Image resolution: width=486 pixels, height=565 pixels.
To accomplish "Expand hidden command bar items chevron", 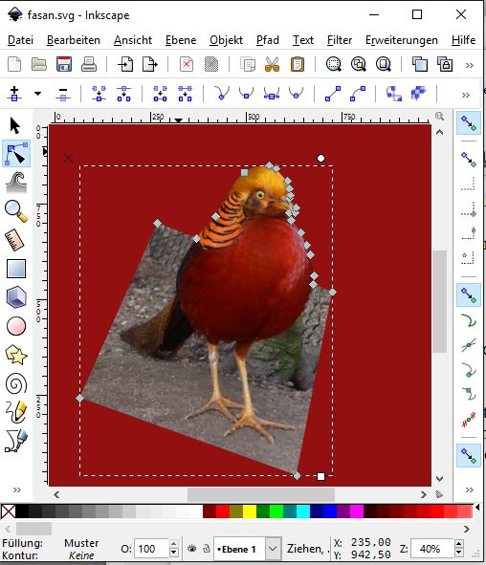I will click(x=469, y=65).
